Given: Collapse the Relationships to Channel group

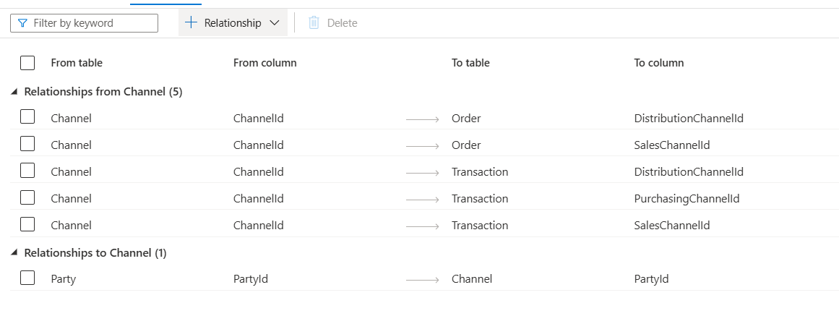Looking at the screenshot, I should point(14,253).
